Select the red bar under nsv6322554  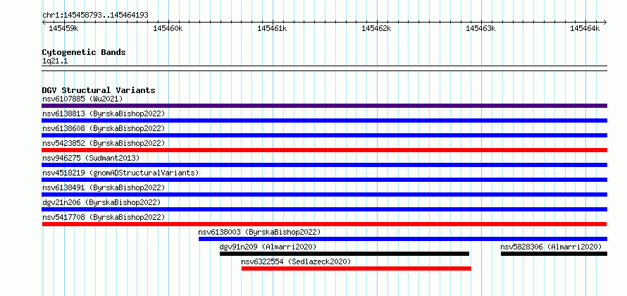pos(356,269)
